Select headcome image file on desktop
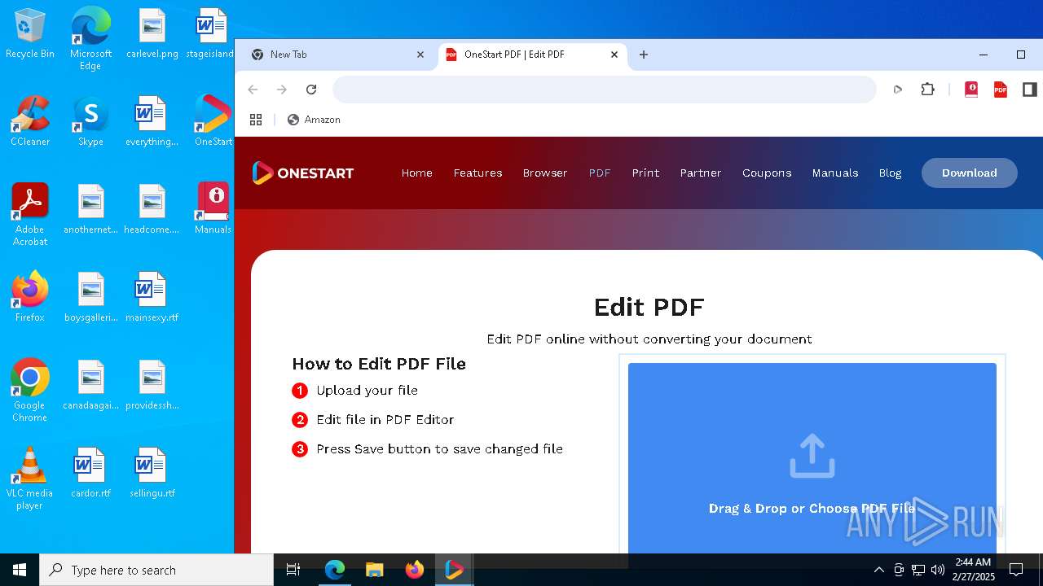The image size is (1043, 586). pos(152,209)
